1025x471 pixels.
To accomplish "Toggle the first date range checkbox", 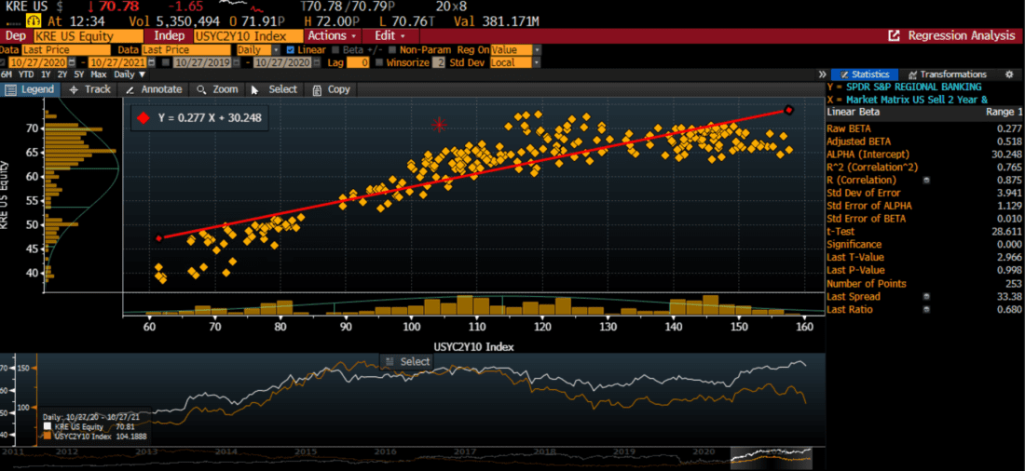I will coord(4,62).
